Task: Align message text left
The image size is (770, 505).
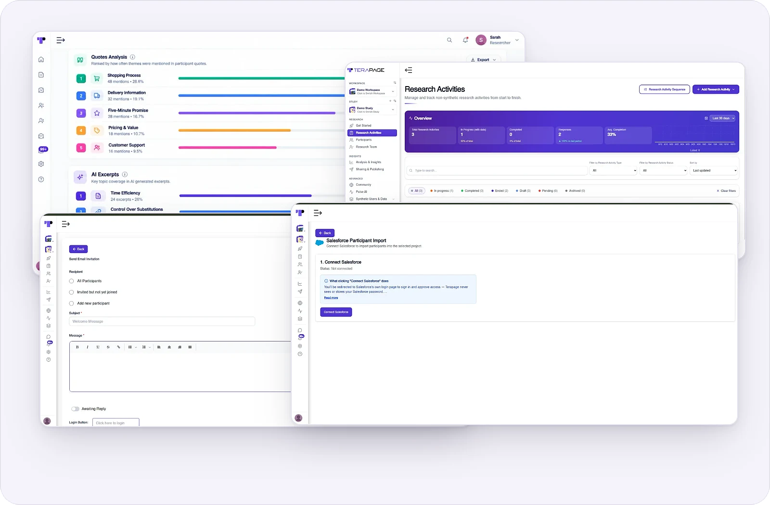Action: [159, 347]
